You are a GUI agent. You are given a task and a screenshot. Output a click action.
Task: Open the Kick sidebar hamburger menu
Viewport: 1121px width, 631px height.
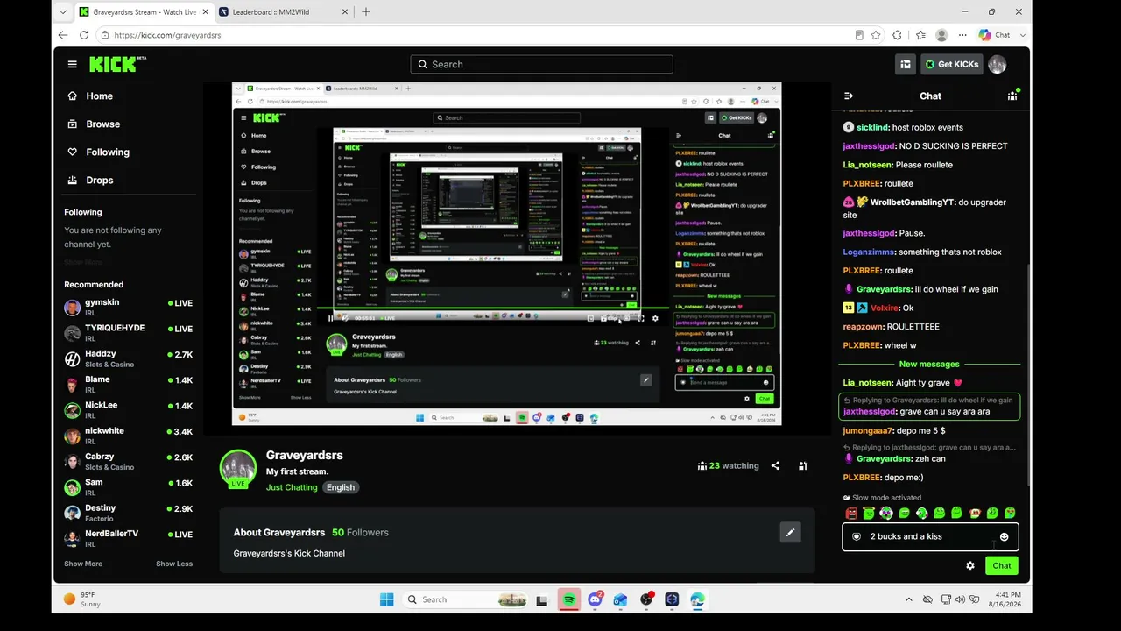point(73,64)
